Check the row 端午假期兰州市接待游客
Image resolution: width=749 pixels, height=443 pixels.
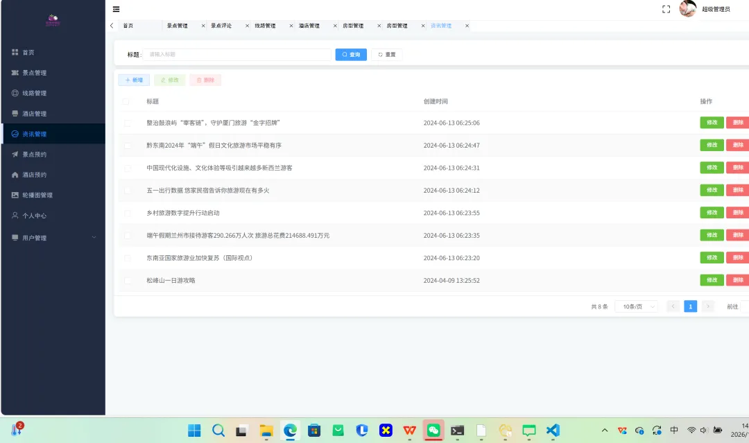(127, 236)
